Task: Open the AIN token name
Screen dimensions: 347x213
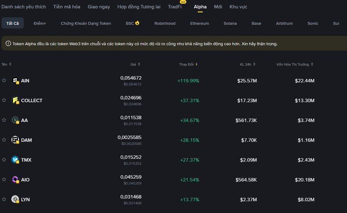Action: point(25,81)
